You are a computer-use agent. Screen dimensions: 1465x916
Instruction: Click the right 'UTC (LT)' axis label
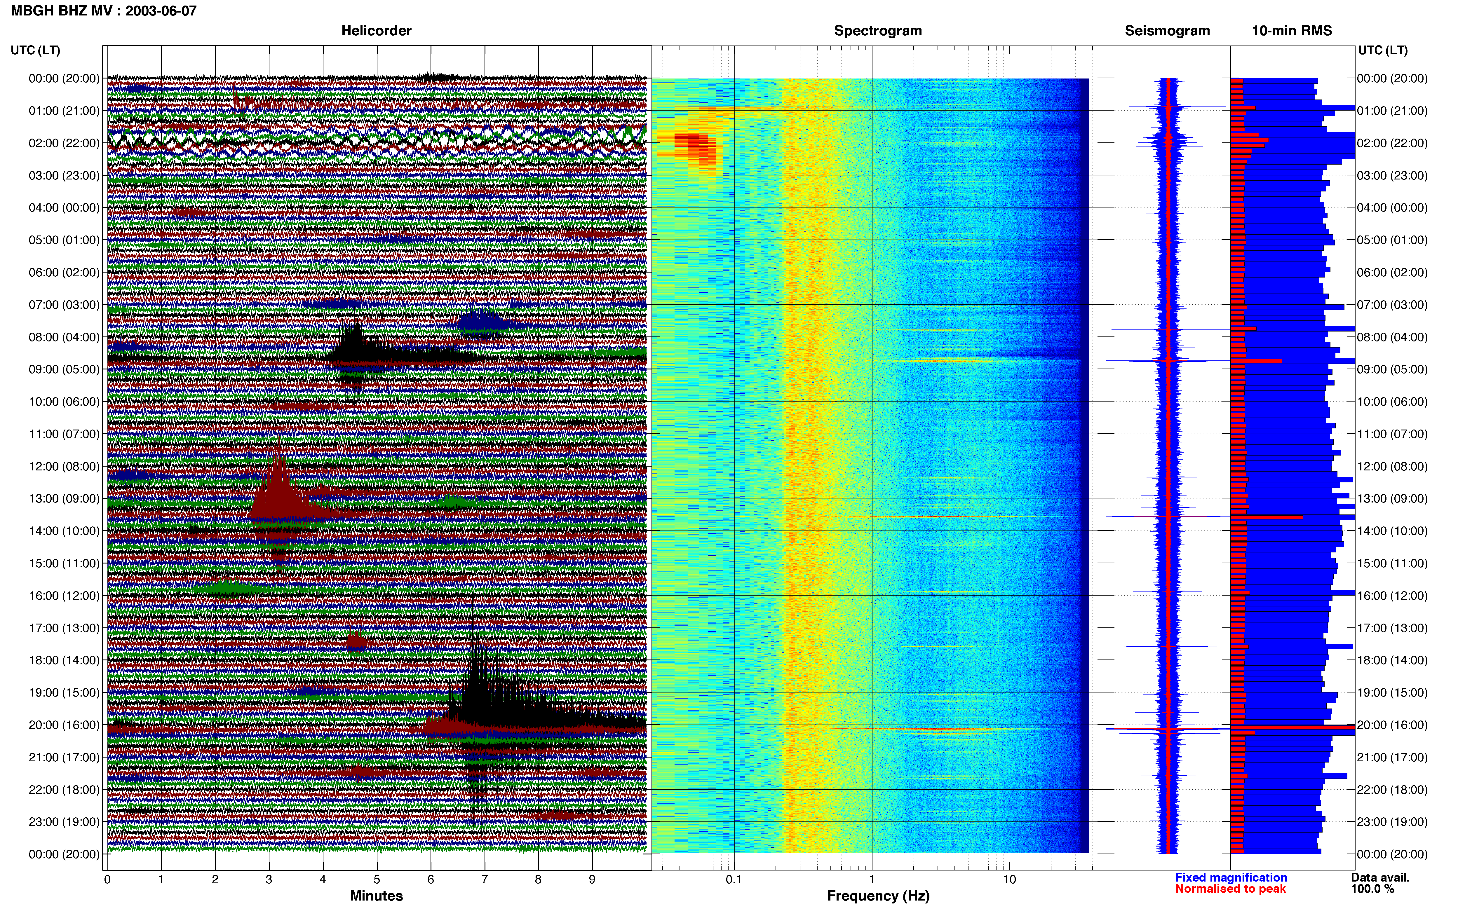tap(1383, 50)
